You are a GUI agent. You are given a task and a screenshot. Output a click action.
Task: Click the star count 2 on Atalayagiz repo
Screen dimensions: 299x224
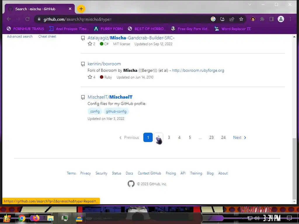click(91, 44)
